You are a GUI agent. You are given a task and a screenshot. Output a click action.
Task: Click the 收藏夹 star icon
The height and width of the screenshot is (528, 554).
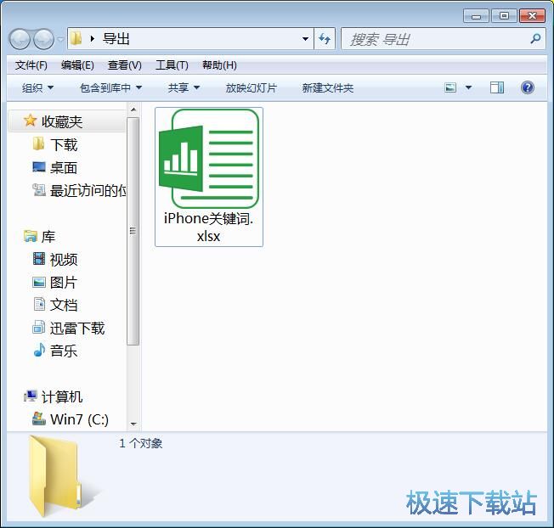(x=31, y=121)
